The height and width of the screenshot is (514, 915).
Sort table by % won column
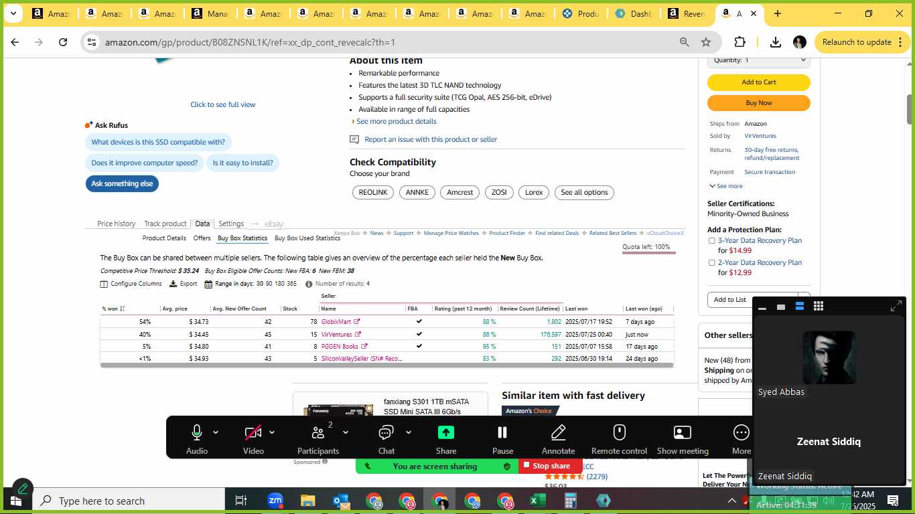[113, 309]
